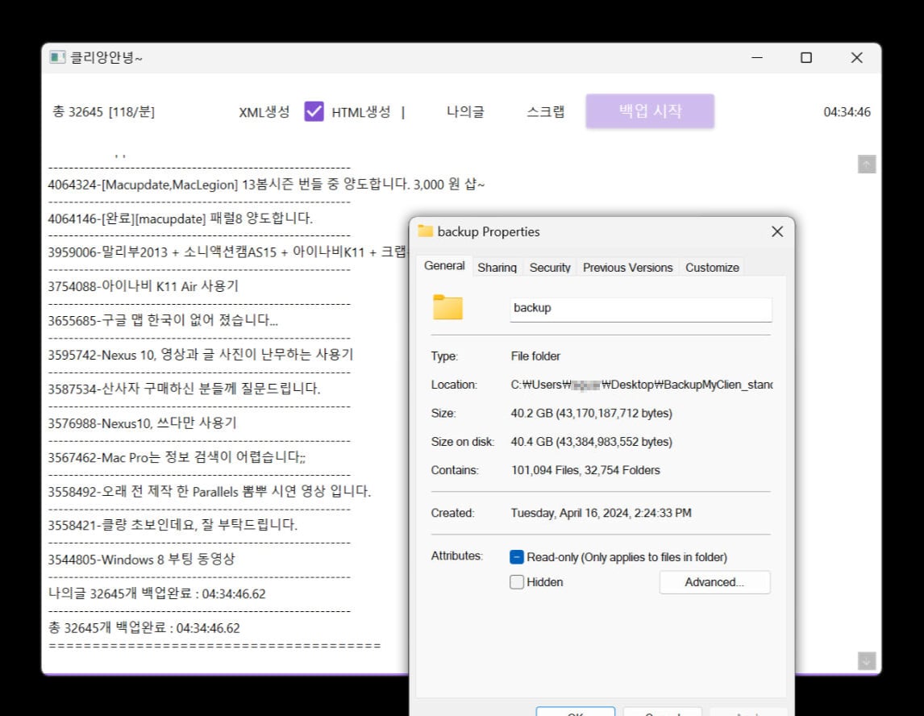Screen dimensions: 924x716
Task: Switch to the Sharing tab
Action: click(497, 268)
